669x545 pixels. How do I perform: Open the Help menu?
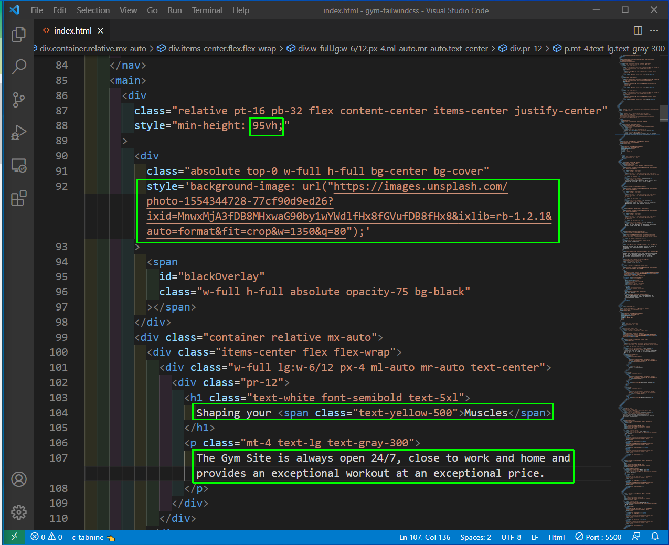241,10
